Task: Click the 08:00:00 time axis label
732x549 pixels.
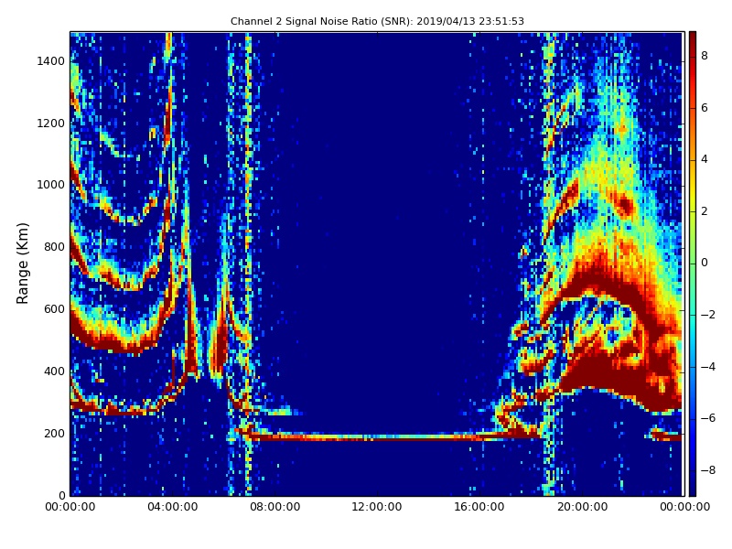Action: 275,507
